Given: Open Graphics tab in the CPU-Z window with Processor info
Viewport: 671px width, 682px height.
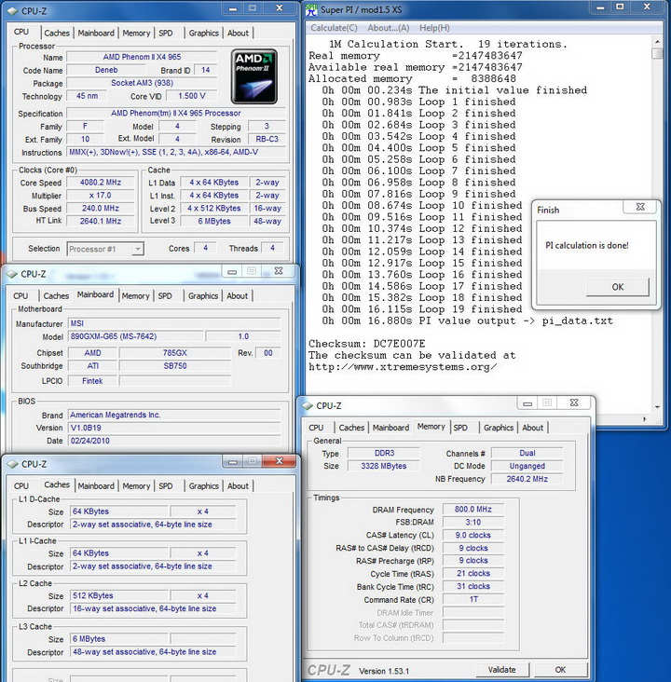Looking at the screenshot, I should 204,33.
